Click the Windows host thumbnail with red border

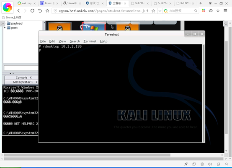94,26
